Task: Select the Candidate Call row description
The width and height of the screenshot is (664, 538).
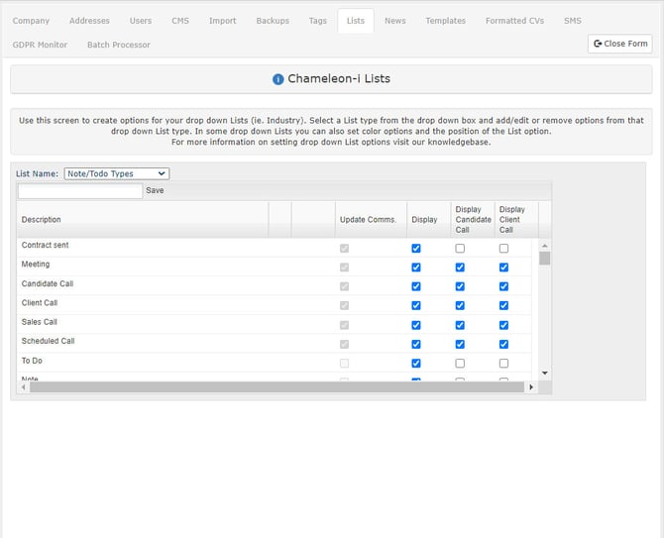Action: pyautogui.click(x=48, y=283)
